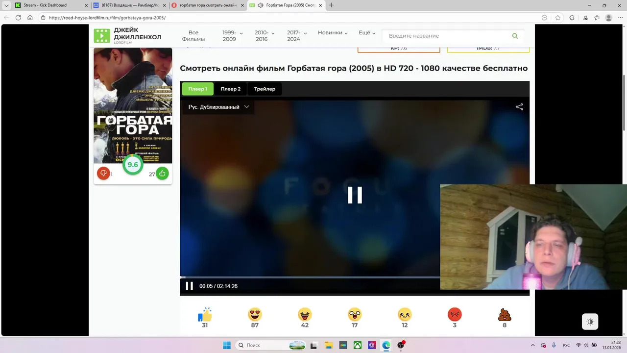The width and height of the screenshot is (627, 353).
Task: Switch to the Плеер 1 tab
Action: (x=197, y=89)
